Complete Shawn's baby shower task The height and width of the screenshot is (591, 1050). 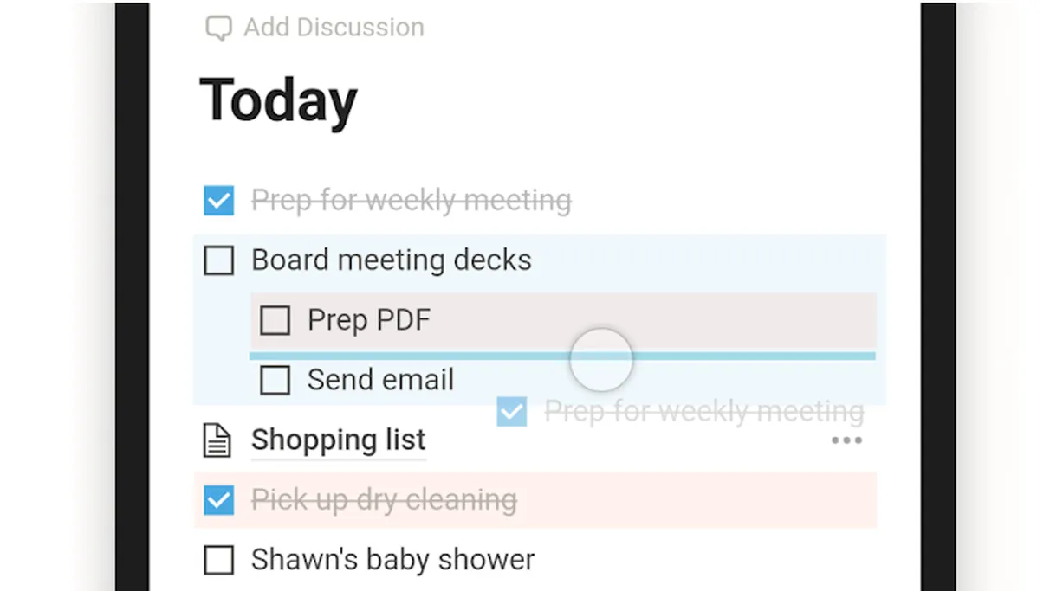coord(218,560)
